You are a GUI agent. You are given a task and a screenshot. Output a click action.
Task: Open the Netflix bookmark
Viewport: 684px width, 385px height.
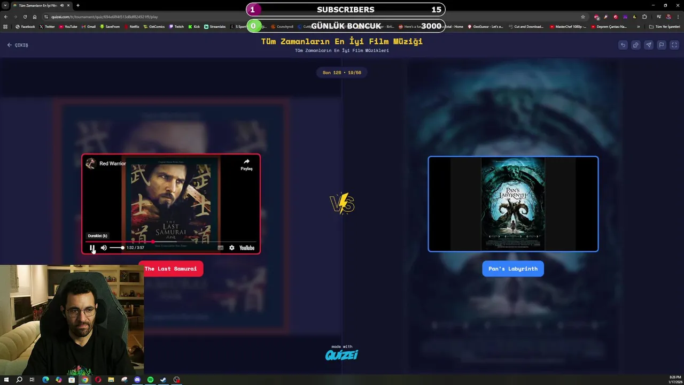coord(131,26)
